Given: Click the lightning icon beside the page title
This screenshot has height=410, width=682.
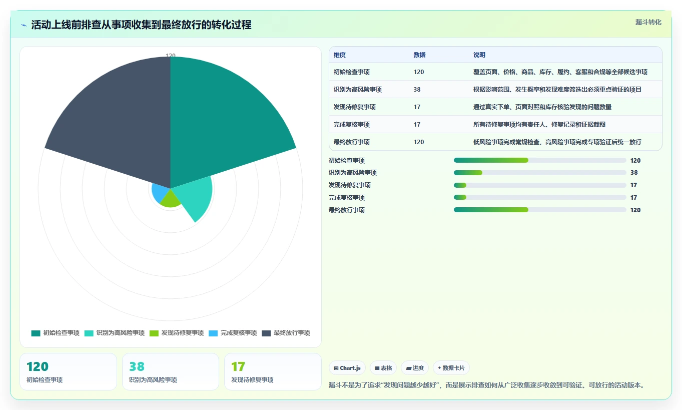Looking at the screenshot, I should pos(24,25).
